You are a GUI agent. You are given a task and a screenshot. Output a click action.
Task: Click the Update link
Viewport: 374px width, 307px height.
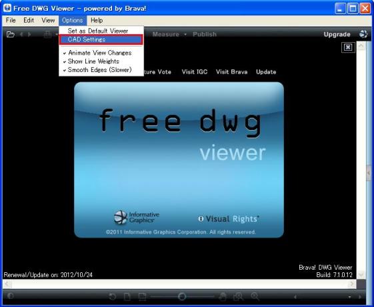[x=266, y=72]
